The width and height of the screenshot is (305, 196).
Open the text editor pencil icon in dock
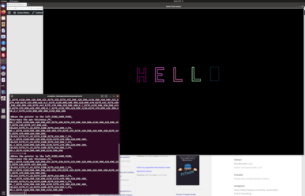pyautogui.click(x=4, y=80)
